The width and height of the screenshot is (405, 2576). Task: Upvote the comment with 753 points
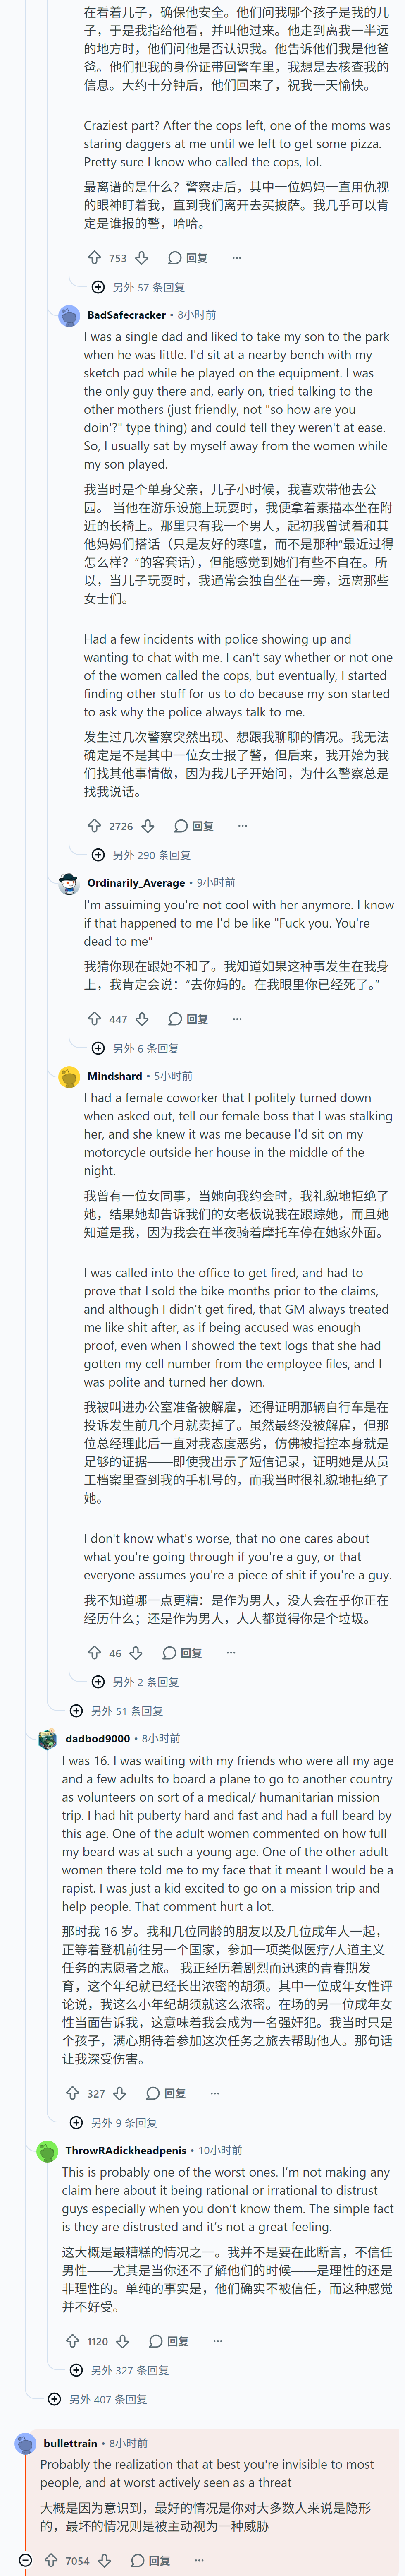click(94, 258)
